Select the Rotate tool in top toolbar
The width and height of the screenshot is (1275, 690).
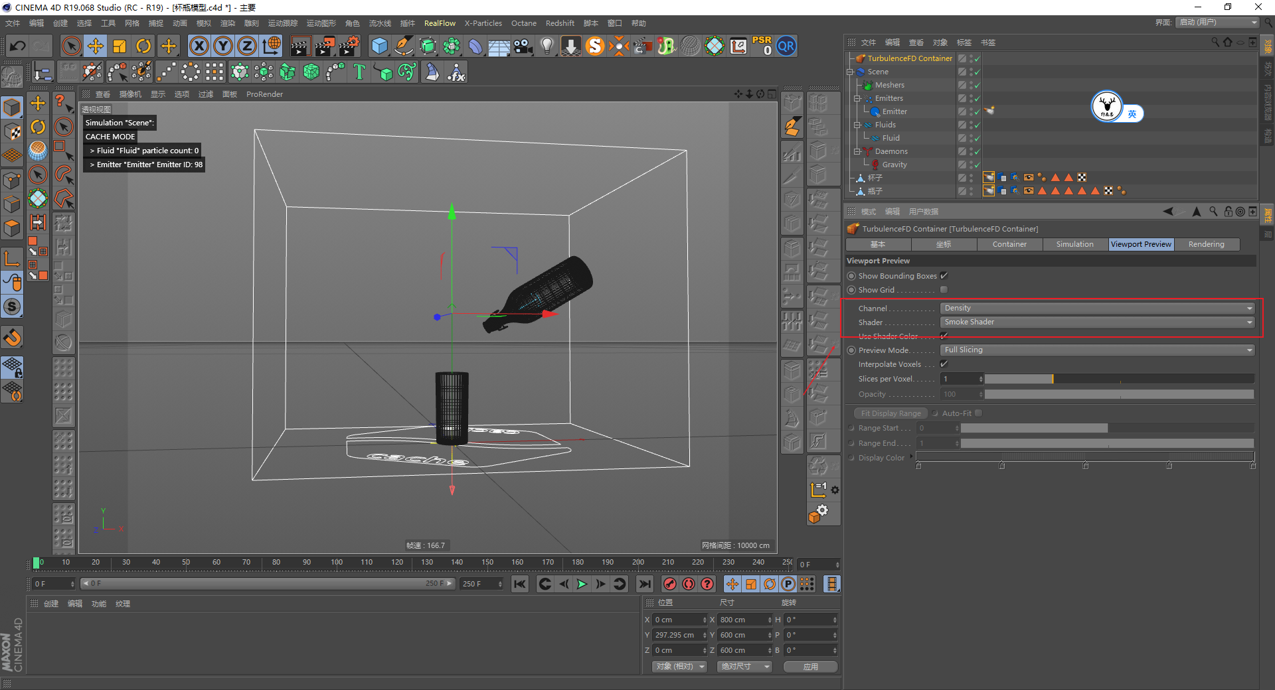point(143,46)
